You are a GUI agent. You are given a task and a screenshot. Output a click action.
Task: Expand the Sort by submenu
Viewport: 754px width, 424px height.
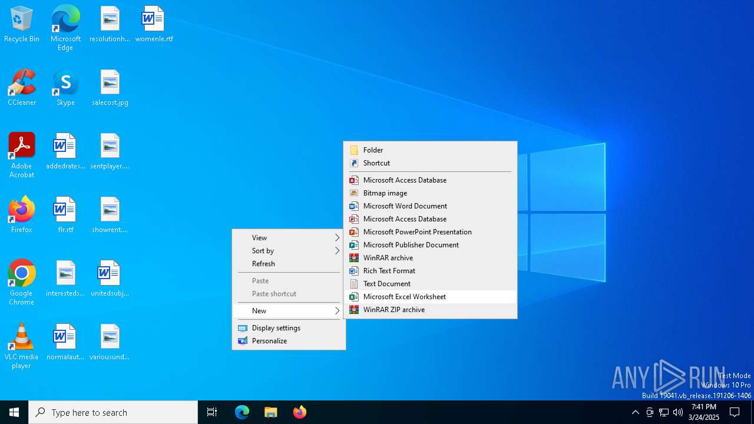click(x=289, y=251)
